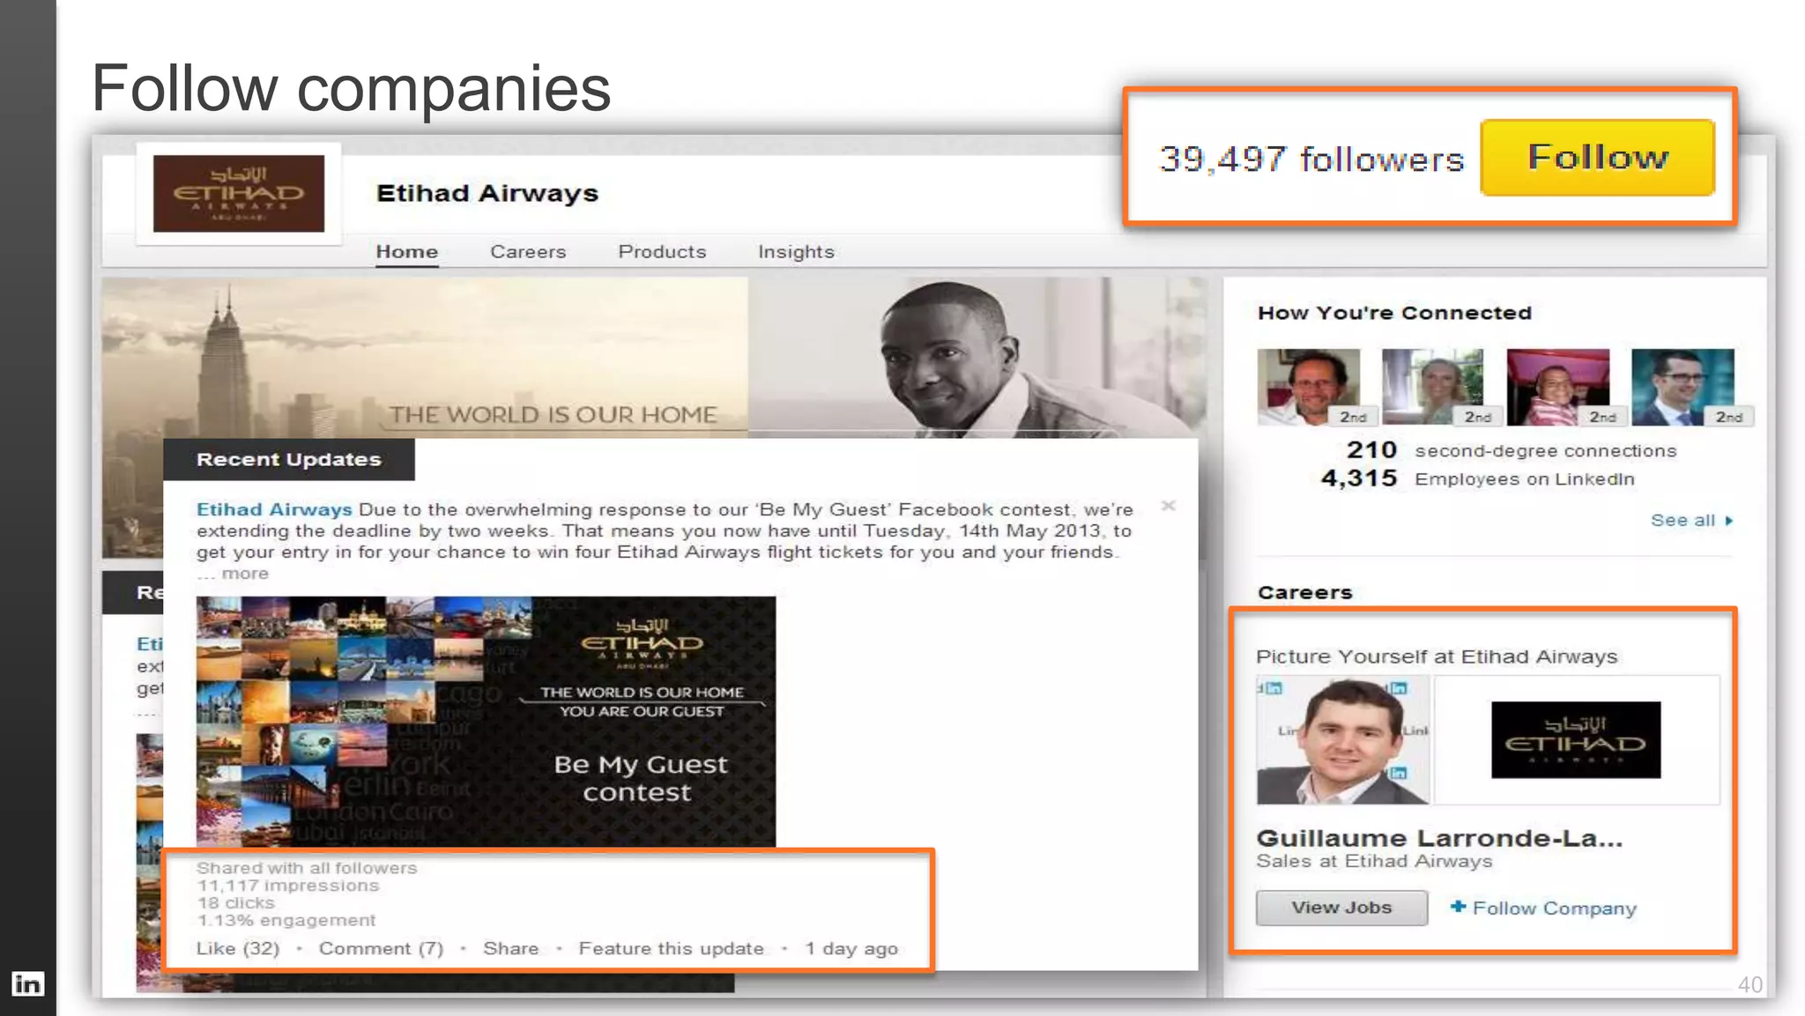This screenshot has height=1016, width=1805.
Task: Click the Etihad Airways company logo
Action: (238, 194)
